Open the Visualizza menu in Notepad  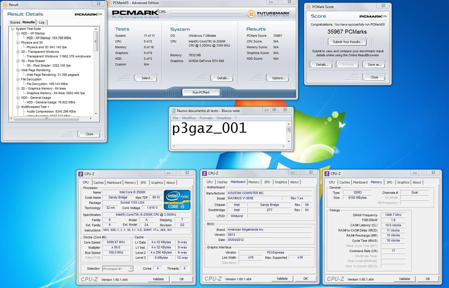[223, 118]
